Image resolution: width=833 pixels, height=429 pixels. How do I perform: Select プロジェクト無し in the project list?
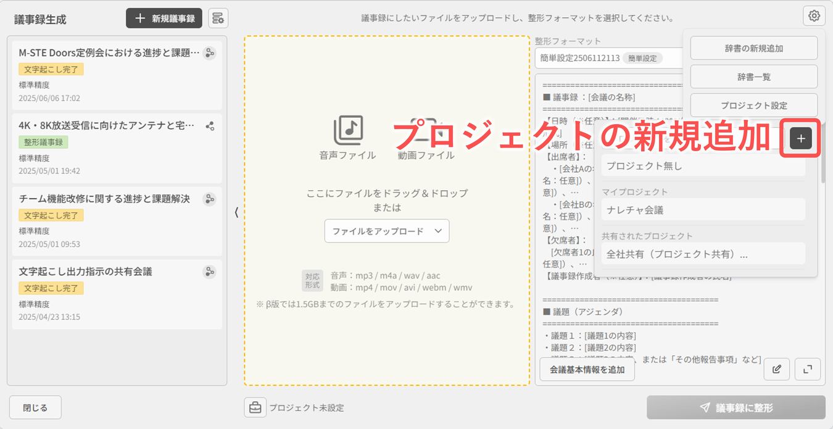(x=703, y=165)
